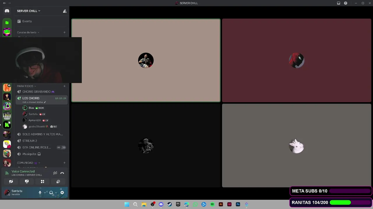Join the Musiquita voice channel
Viewport: 373px width, 209px height.
(x=41, y=154)
